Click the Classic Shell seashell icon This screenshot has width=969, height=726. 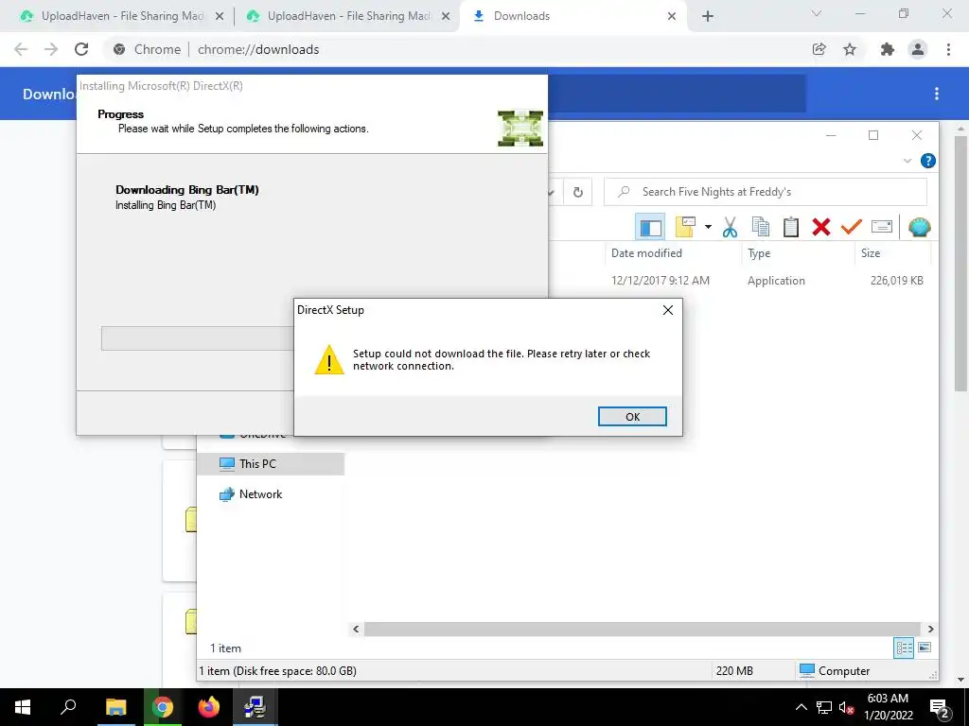920,227
